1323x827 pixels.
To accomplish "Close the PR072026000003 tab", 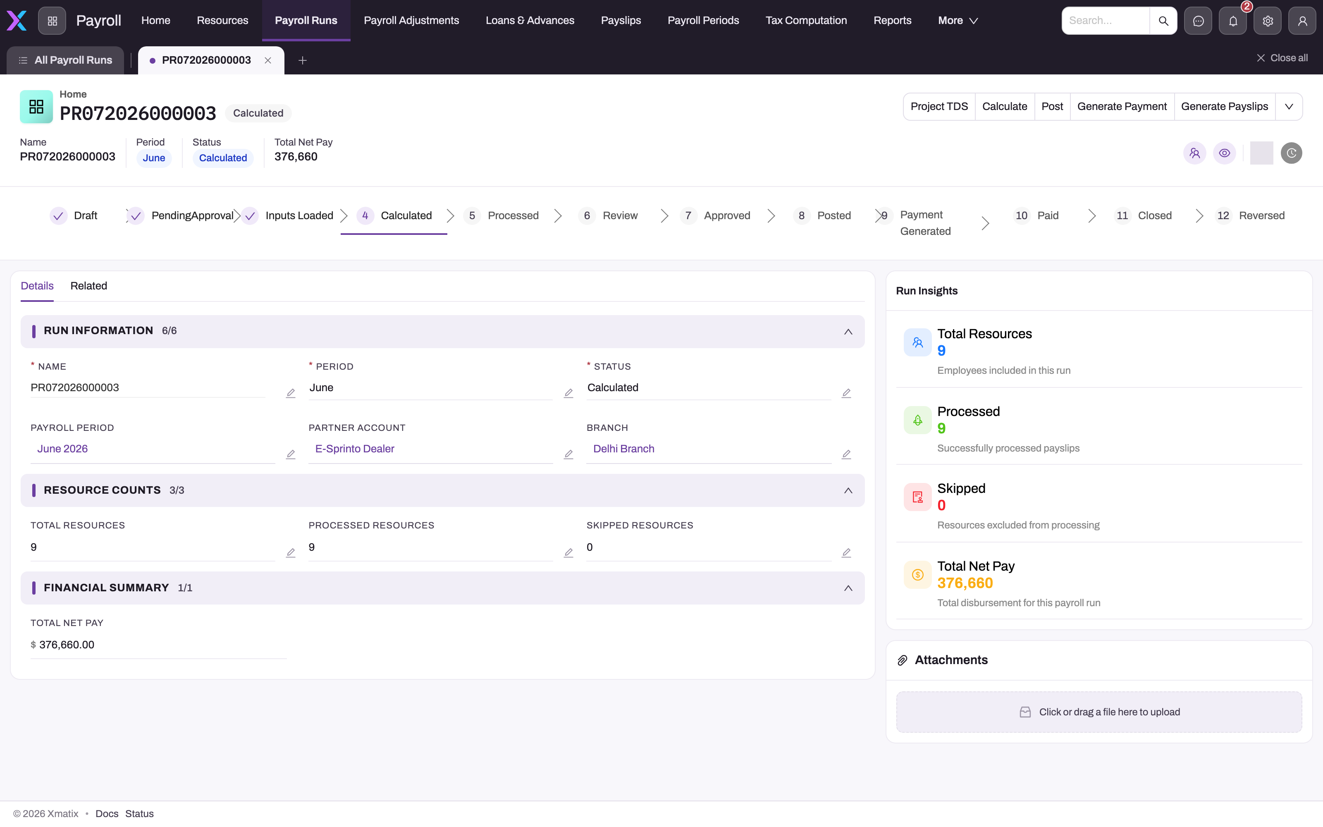I will pos(268,60).
